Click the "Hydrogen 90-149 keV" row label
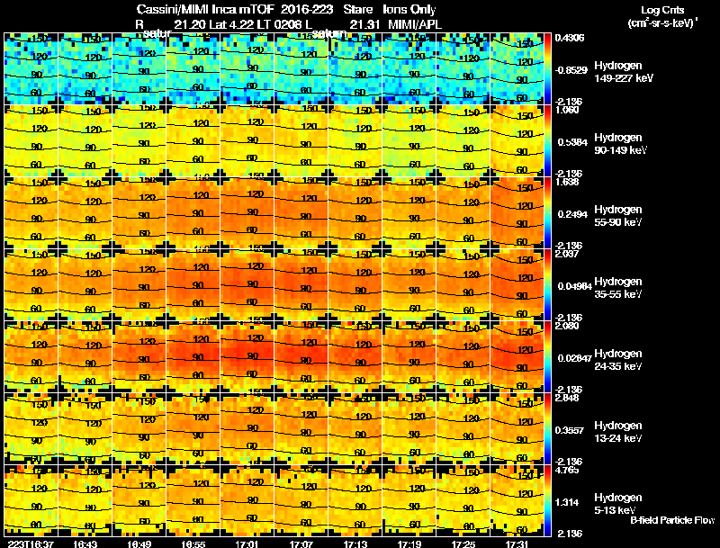The height and width of the screenshot is (548, 720). coord(621,144)
